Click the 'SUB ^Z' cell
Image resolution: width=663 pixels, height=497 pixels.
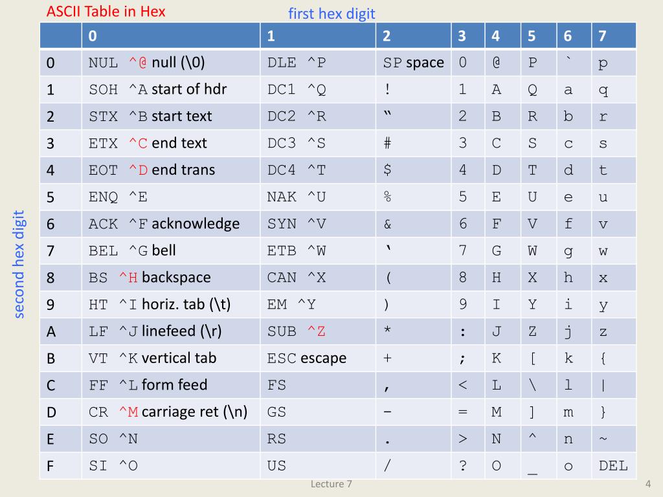[317, 331]
